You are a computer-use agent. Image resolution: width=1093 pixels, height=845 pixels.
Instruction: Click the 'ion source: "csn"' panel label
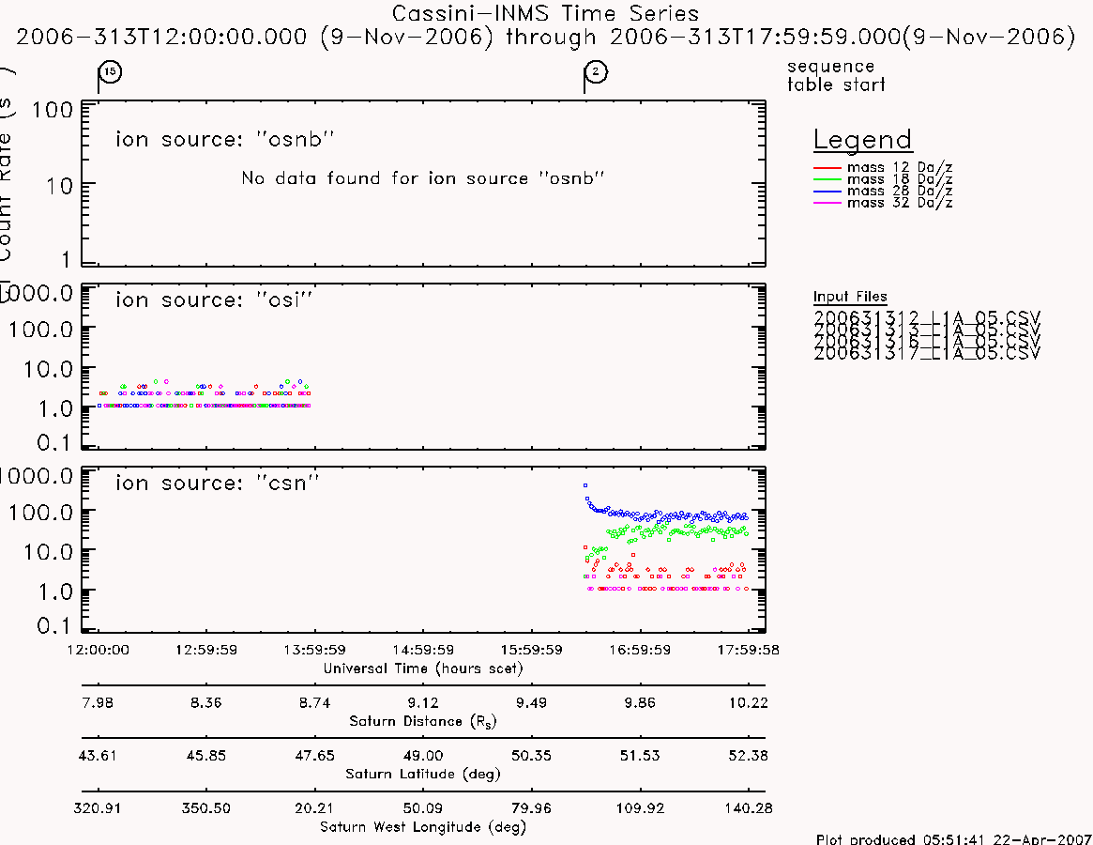point(217,483)
